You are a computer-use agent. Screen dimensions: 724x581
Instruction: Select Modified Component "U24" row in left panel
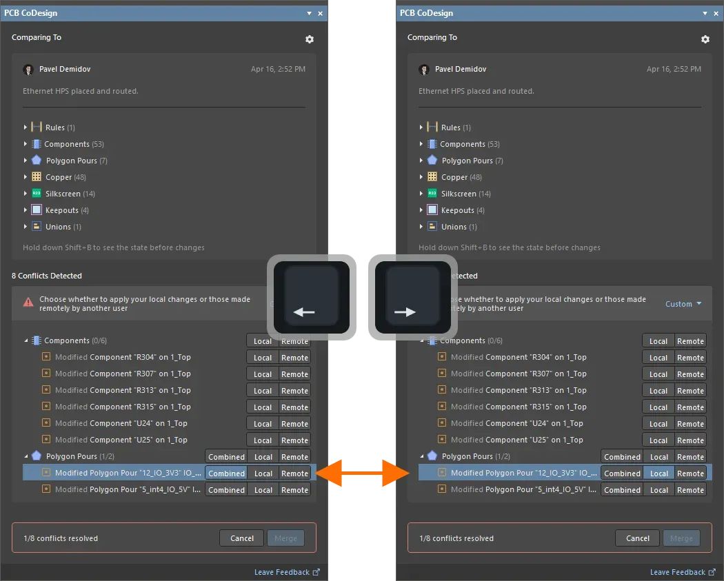[170, 423]
